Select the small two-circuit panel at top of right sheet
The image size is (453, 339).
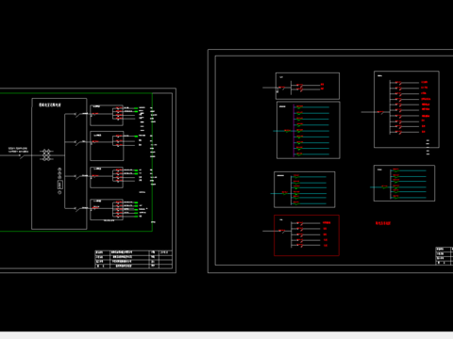point(308,86)
